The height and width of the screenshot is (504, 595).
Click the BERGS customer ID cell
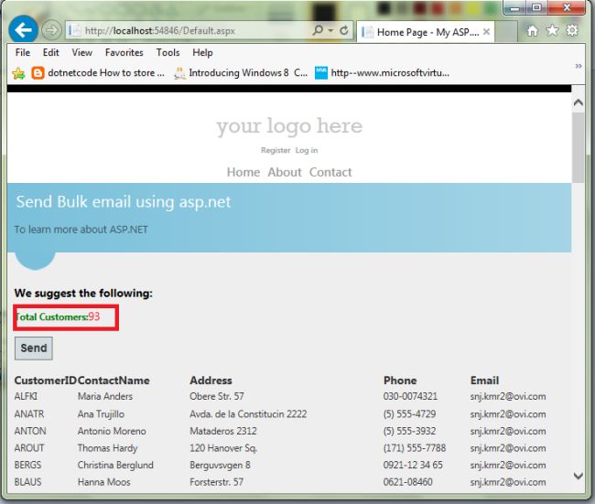point(27,465)
